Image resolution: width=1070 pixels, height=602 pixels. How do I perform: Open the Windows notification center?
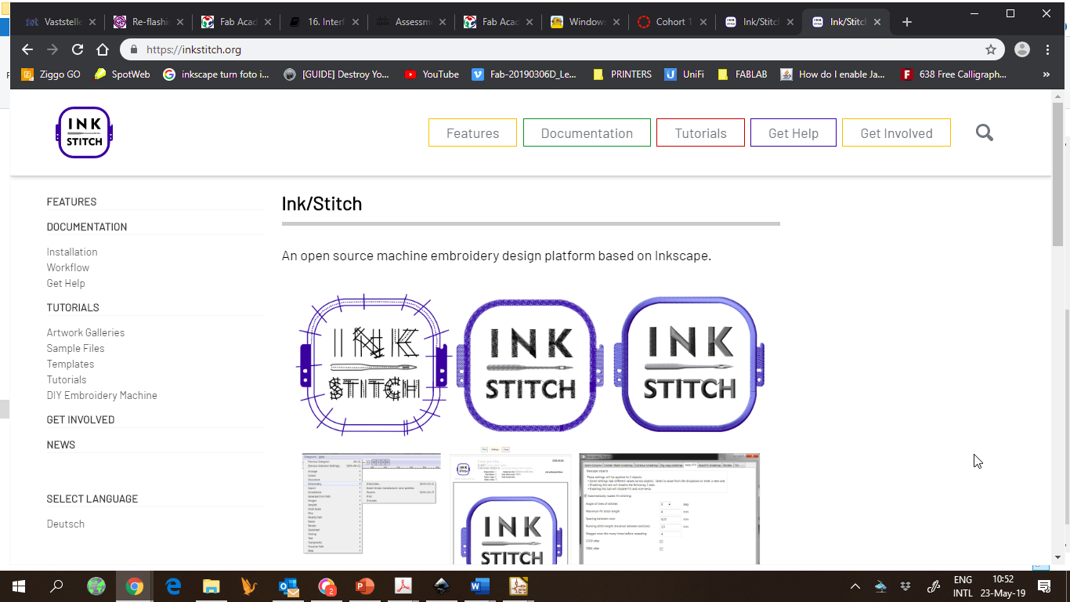[x=1044, y=586]
